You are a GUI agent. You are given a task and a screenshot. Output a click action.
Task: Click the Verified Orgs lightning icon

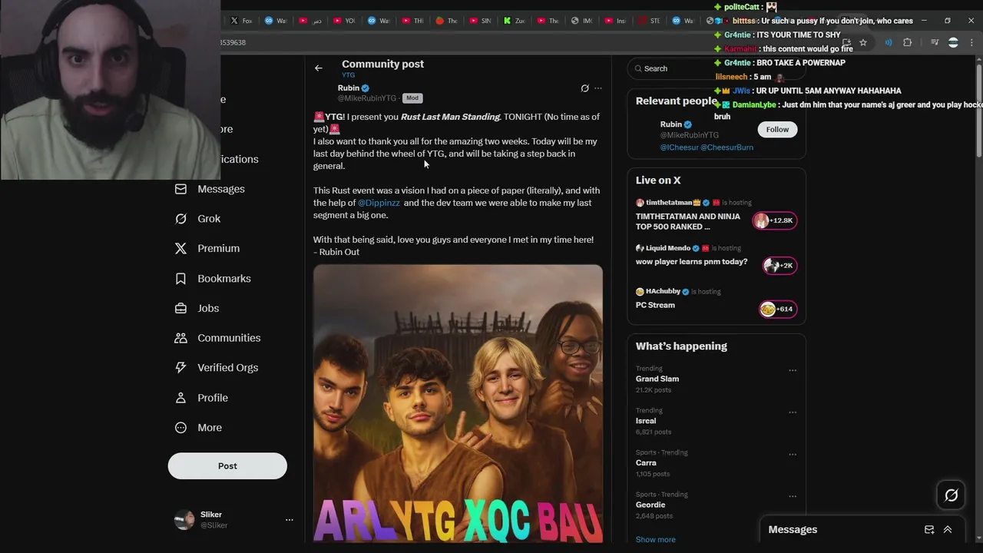click(x=180, y=368)
